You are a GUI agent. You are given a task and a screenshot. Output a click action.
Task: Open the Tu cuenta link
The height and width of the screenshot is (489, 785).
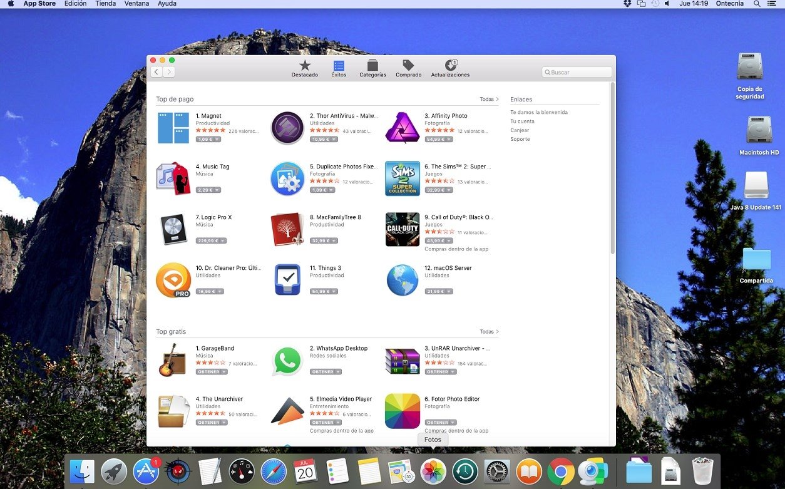click(x=522, y=121)
